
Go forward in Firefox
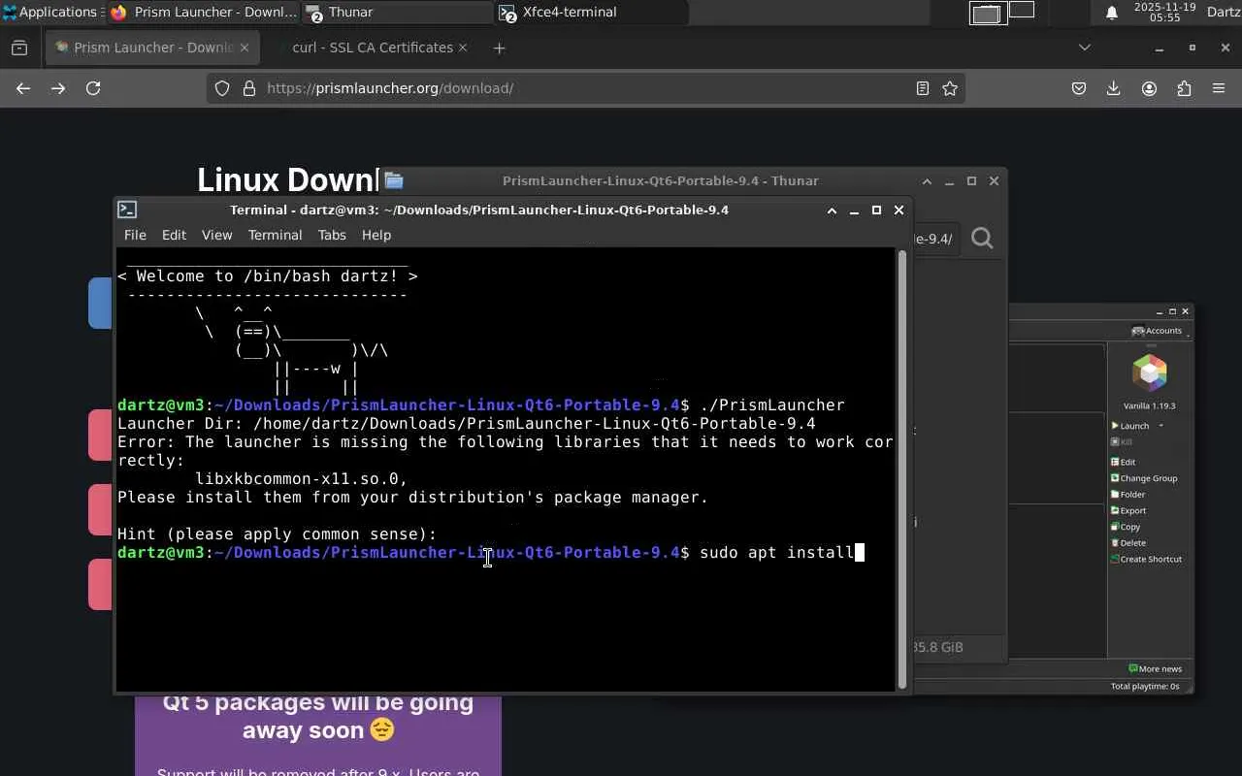pos(58,88)
